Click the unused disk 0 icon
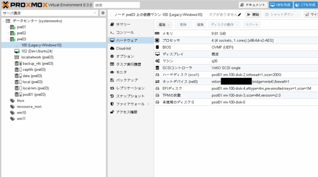This screenshot has width=318, height=177. pos(157,102)
